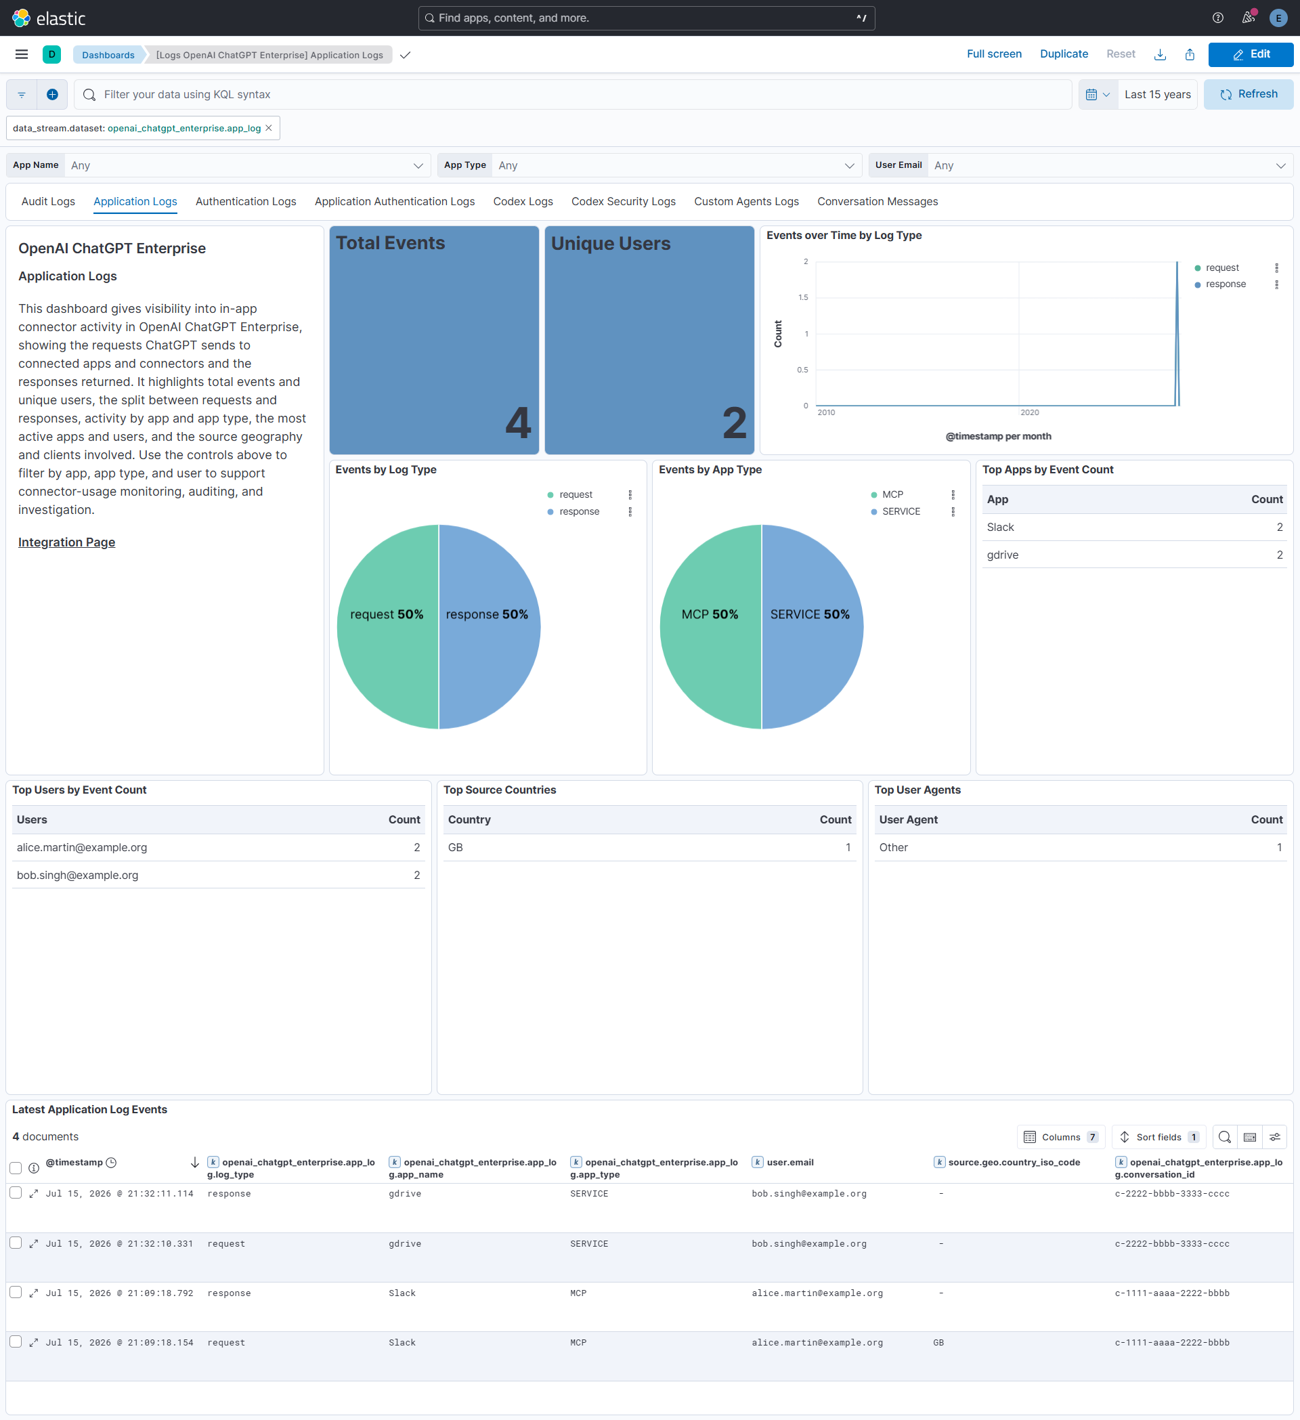Image resolution: width=1300 pixels, height=1420 pixels.
Task: Remove the data_stream.dataset filter pill
Action: pyautogui.click(x=268, y=128)
